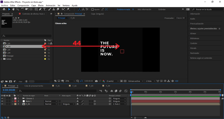Select the Clone Stamp tool
The width and height of the screenshot is (224, 119).
point(54,9)
